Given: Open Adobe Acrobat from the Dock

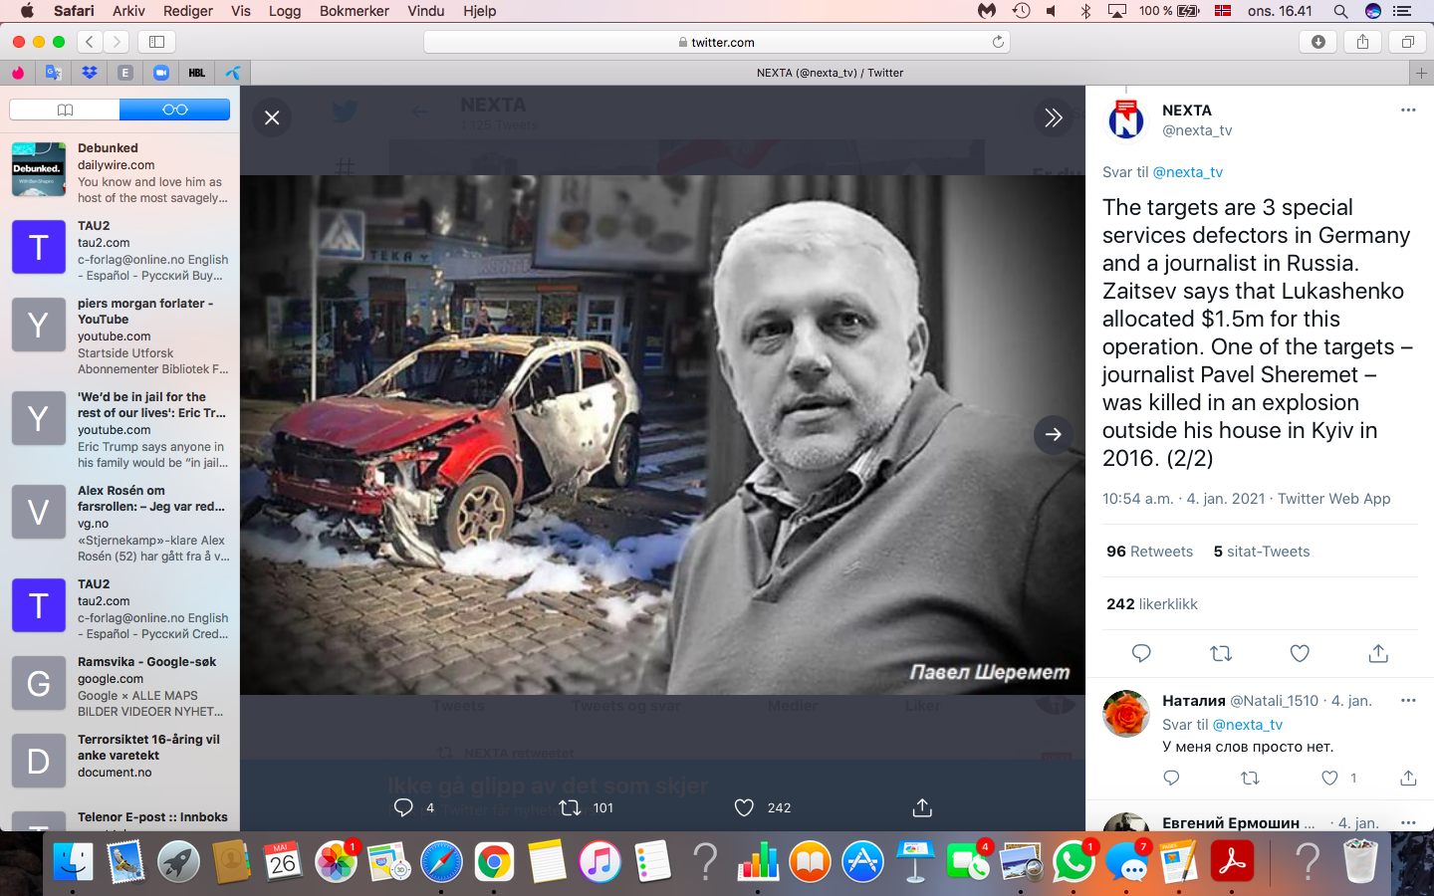Looking at the screenshot, I should point(1232,861).
